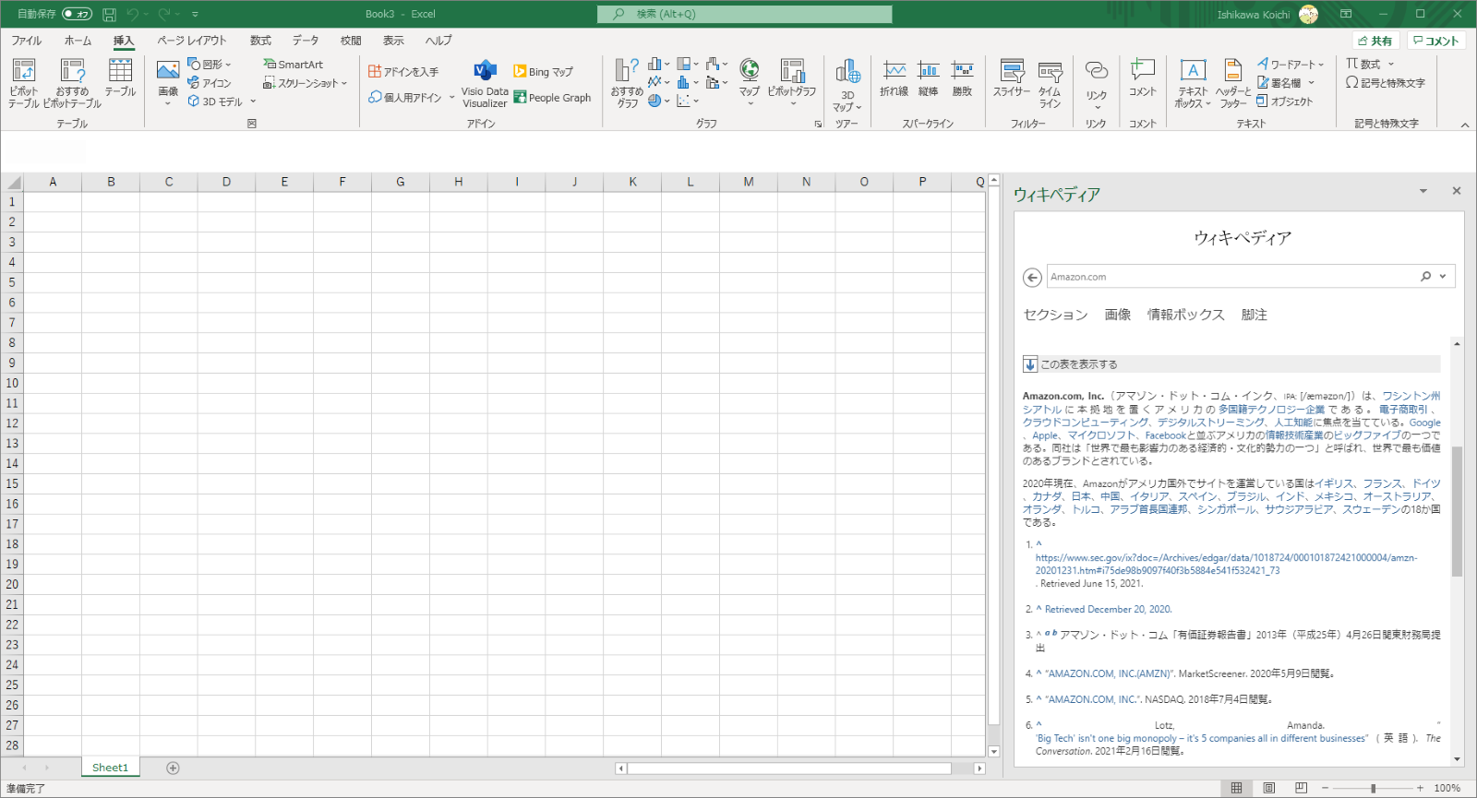Click the zoom in plus button
This screenshot has width=1477, height=798.
(x=1420, y=788)
